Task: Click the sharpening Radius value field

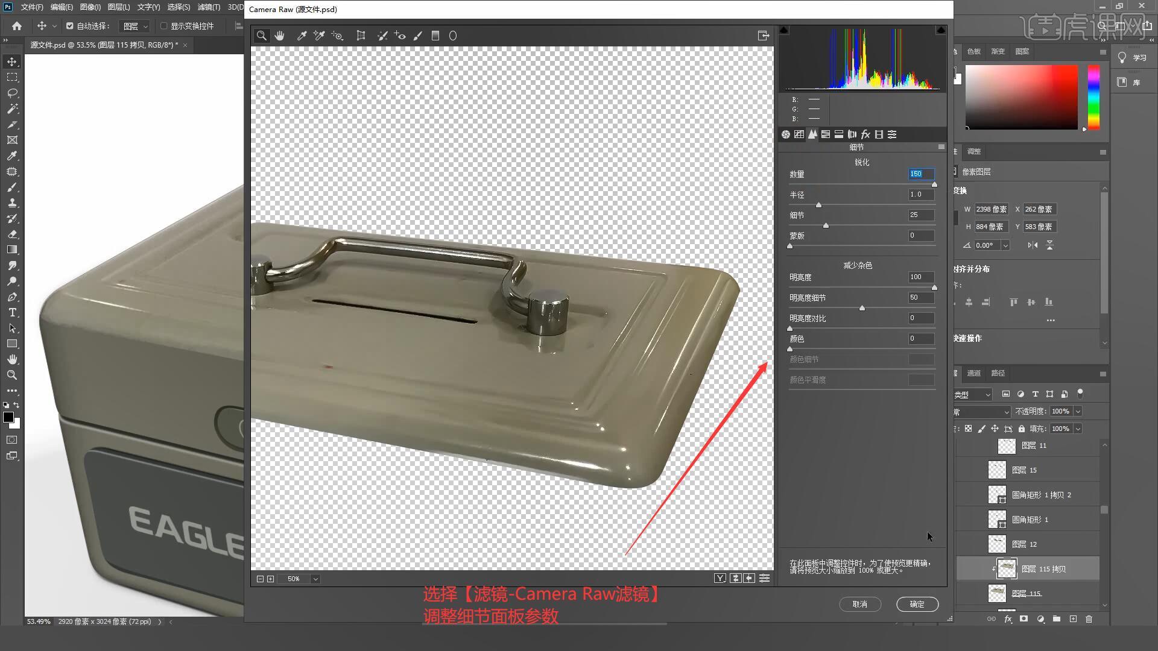Action: 921,195
